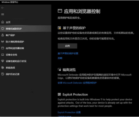This screenshot has width=139, height=117.
Task: Click the 启用 button
Action: point(67,46)
